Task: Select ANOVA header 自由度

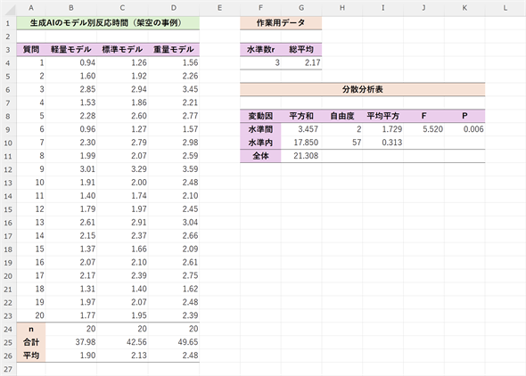Action: coord(342,116)
